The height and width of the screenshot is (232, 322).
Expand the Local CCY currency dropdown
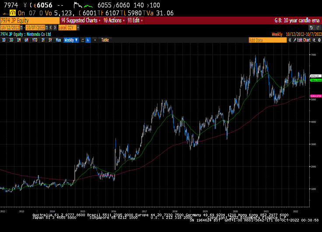78,28
